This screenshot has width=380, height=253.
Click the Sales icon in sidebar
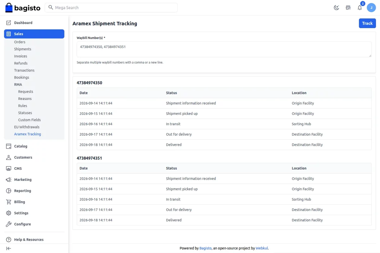coord(9,34)
